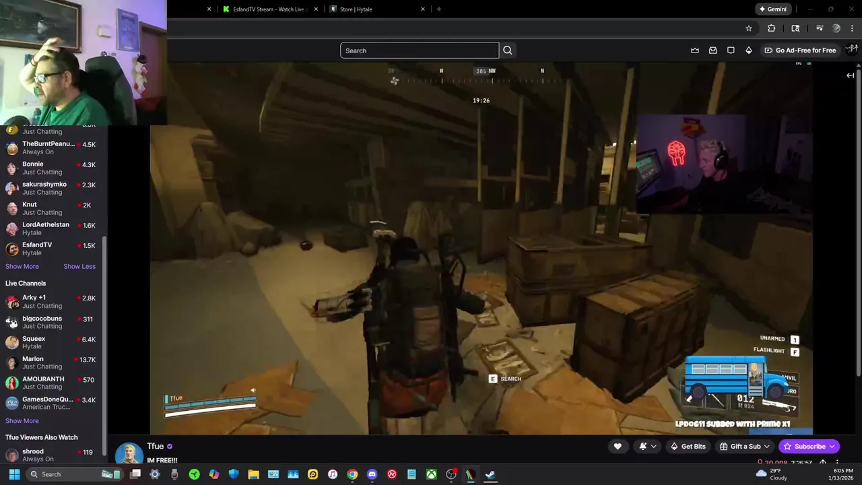Open Tfue's channel avatar

129,453
